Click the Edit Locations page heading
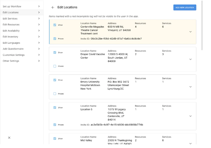The image size is (211, 148). [x=67, y=7]
